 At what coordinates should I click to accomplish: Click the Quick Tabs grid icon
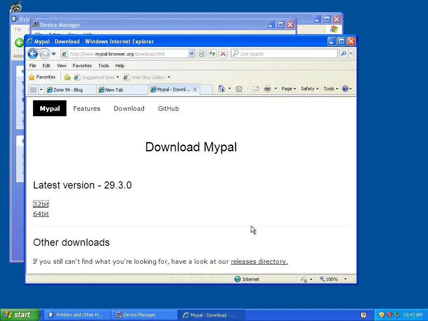(33, 89)
